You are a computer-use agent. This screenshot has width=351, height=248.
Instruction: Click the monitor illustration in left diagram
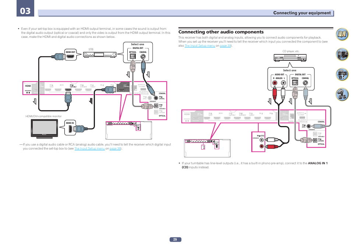pyautogui.click(x=44, y=129)
